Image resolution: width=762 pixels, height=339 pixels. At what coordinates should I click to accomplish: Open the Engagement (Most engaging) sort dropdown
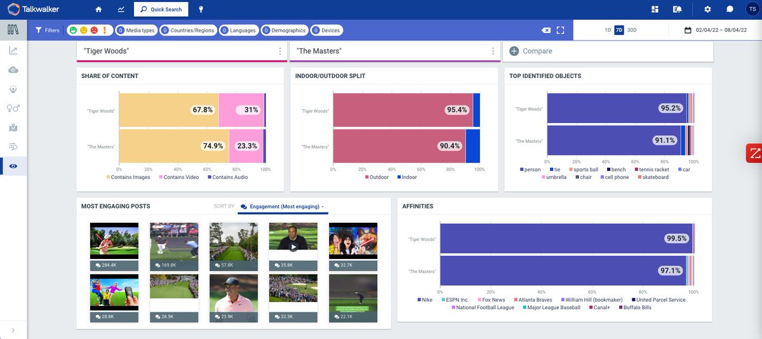[x=283, y=206]
